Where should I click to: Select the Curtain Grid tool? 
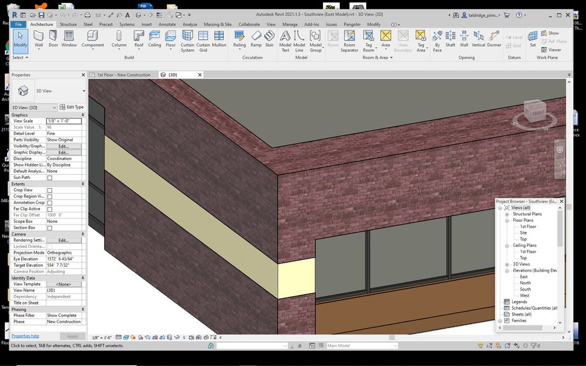[x=203, y=41]
